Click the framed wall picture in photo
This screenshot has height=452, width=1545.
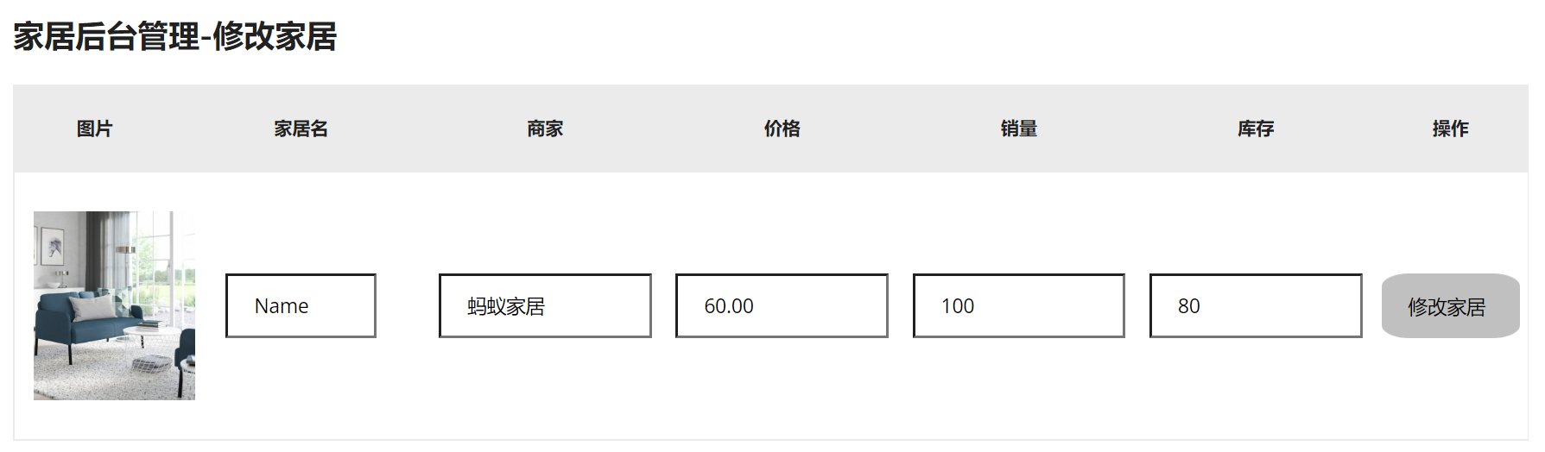(54, 247)
